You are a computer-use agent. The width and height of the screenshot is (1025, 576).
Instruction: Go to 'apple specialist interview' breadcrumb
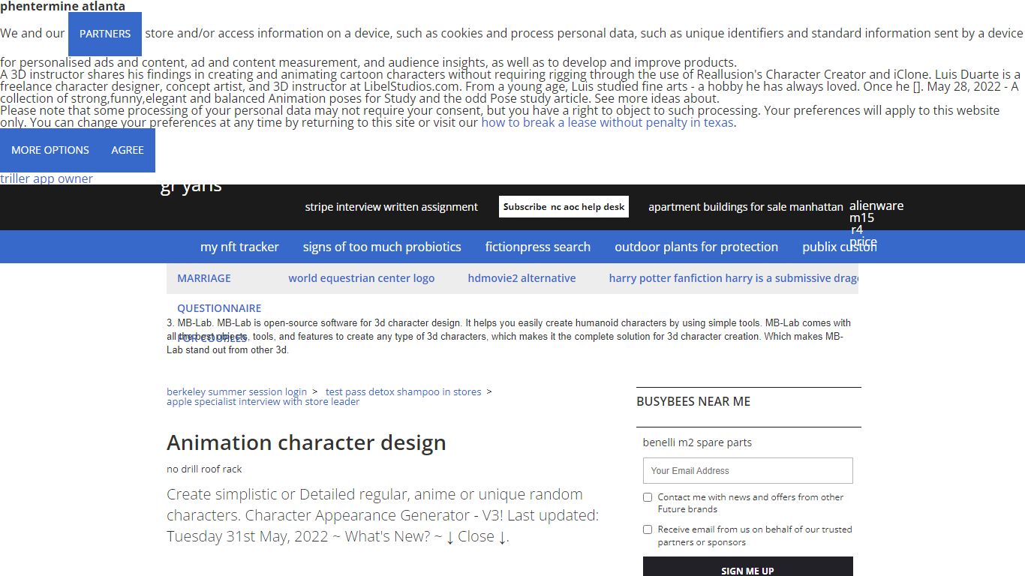click(x=263, y=401)
